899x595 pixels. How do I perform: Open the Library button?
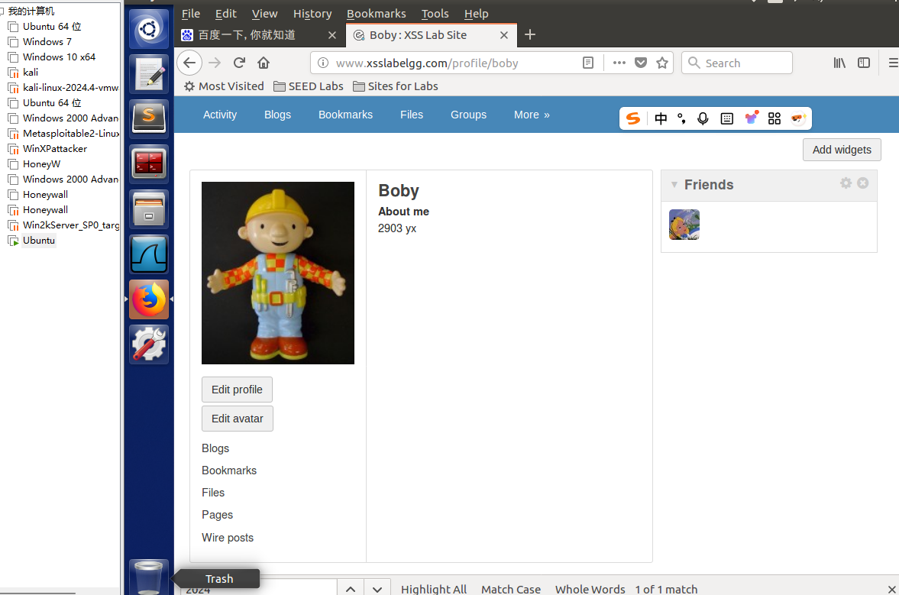pos(839,63)
